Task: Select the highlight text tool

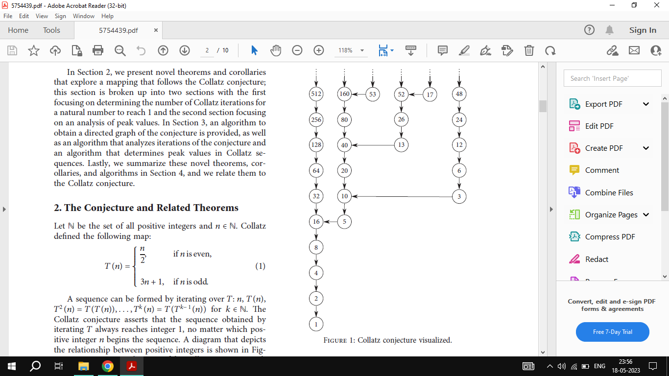Action: tap(464, 50)
